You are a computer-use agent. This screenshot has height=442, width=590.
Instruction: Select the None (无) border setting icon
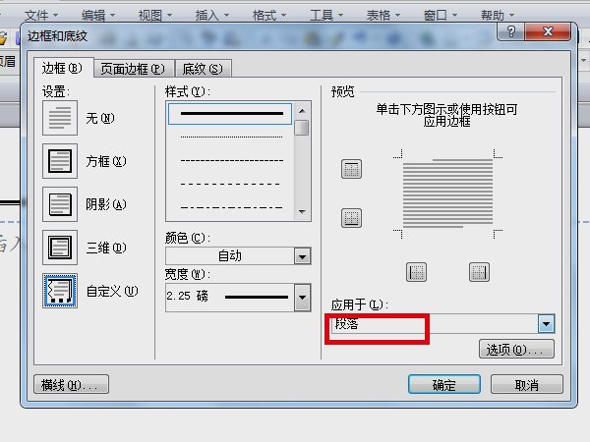[60, 118]
